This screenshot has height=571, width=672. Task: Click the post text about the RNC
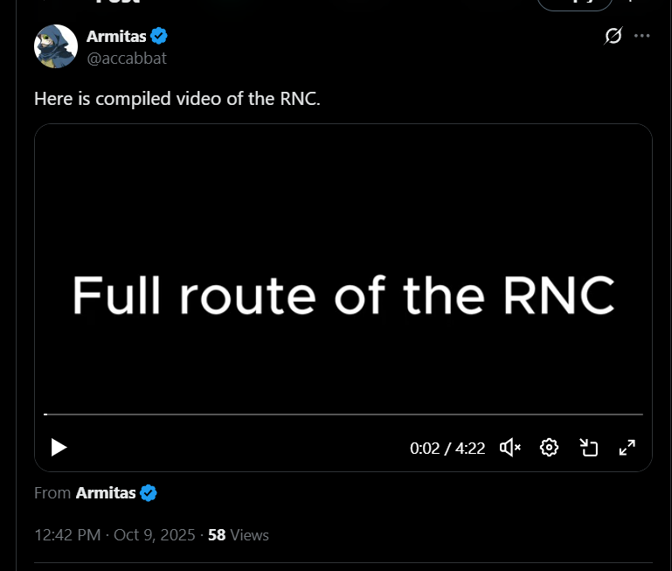click(177, 99)
